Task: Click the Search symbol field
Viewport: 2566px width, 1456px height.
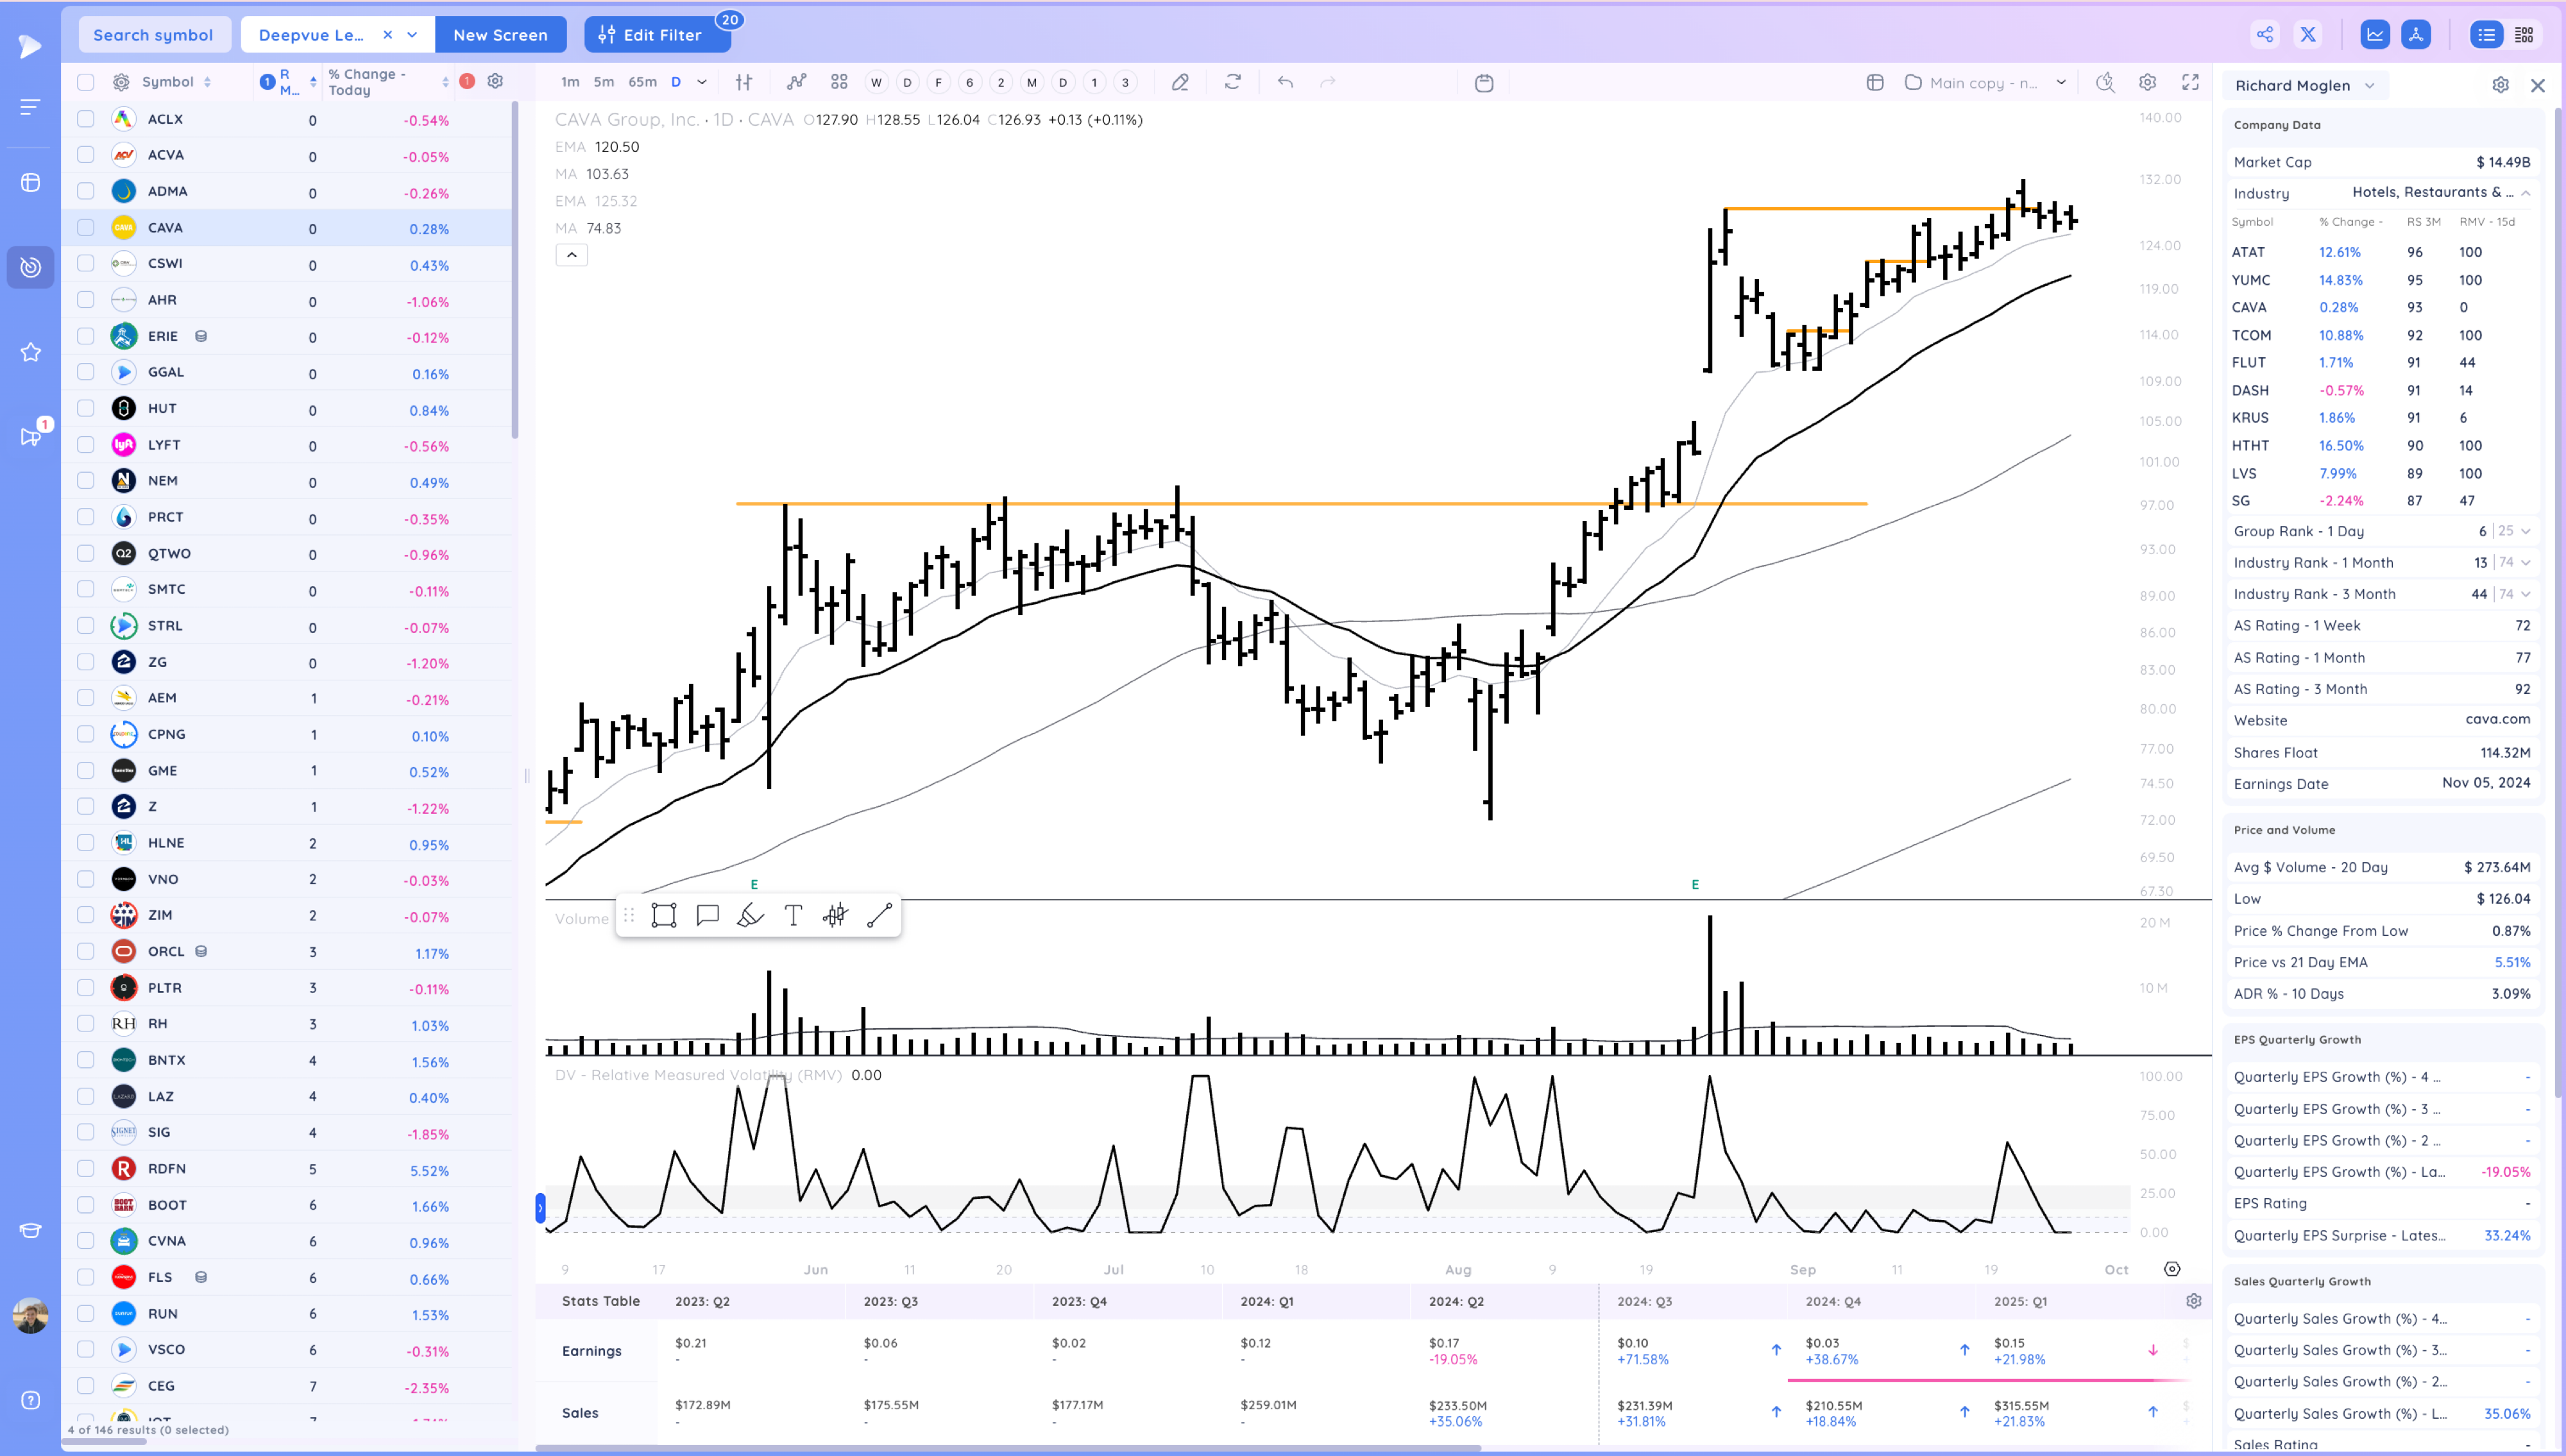Action: [x=153, y=35]
